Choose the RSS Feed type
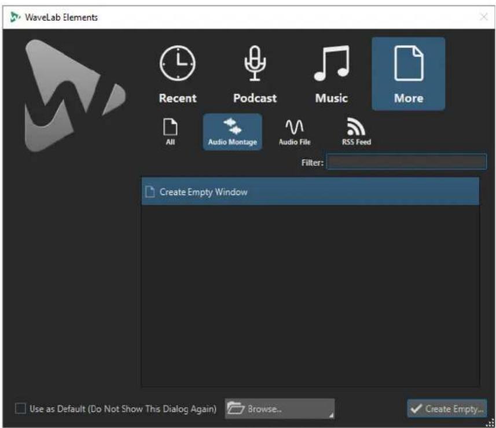Screen dimensions: 496x428 pos(356,132)
